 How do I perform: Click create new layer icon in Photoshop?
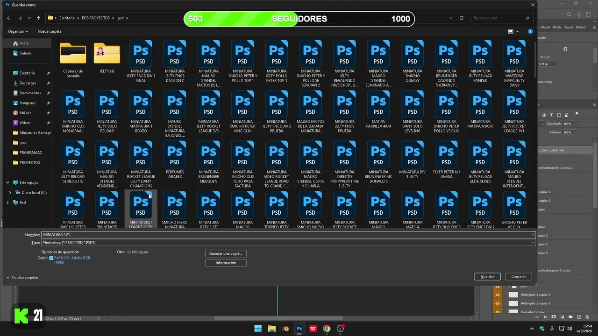click(x=579, y=317)
